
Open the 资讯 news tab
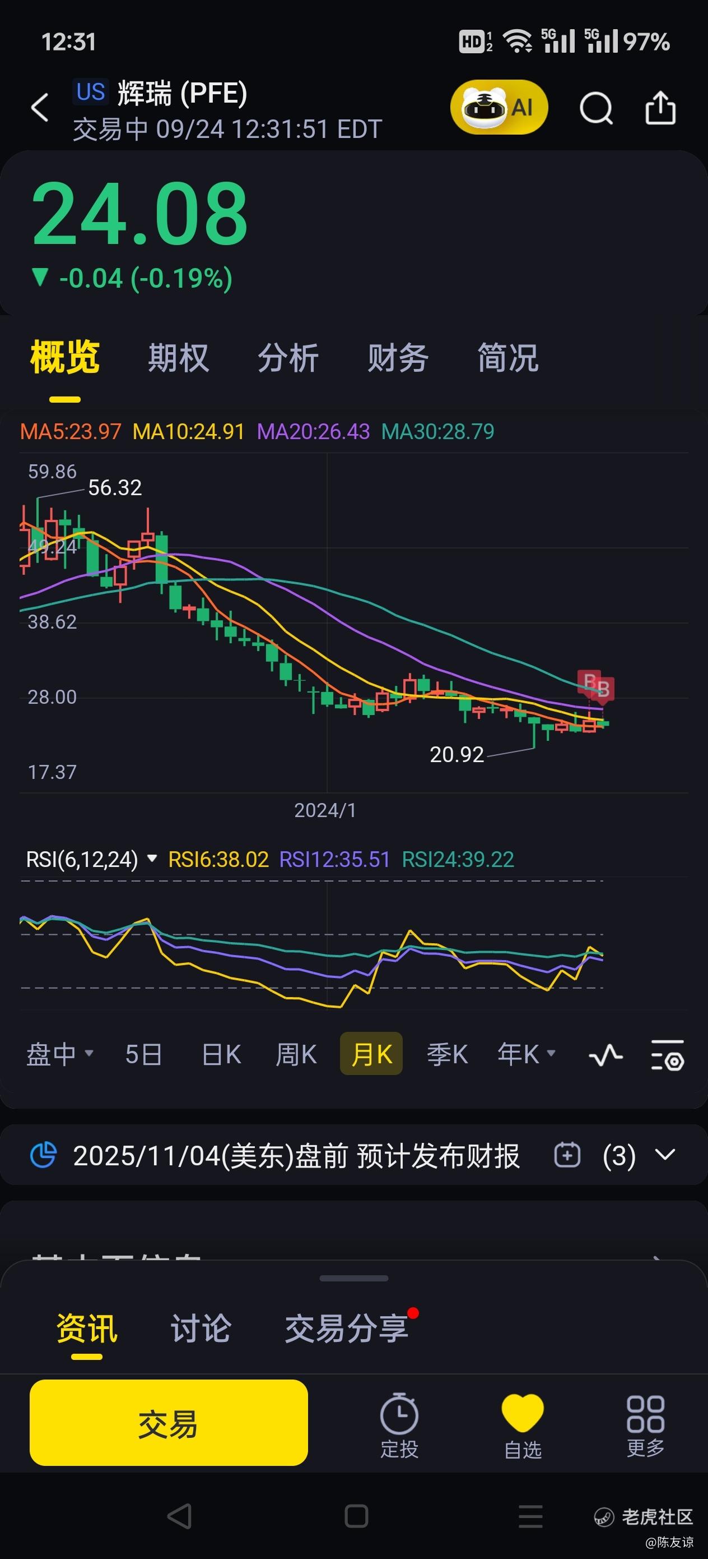pos(87,1329)
